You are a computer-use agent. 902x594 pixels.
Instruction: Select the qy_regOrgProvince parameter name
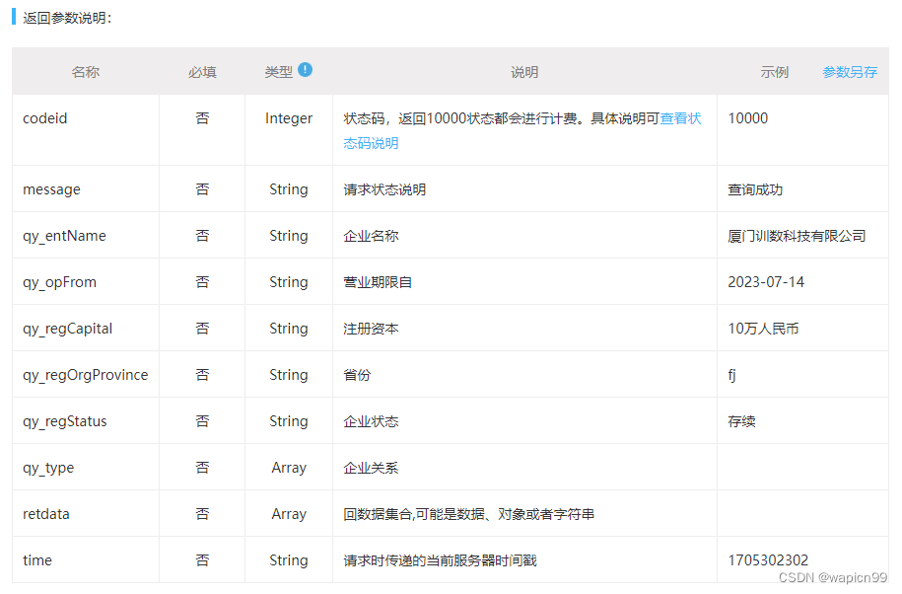tap(85, 375)
